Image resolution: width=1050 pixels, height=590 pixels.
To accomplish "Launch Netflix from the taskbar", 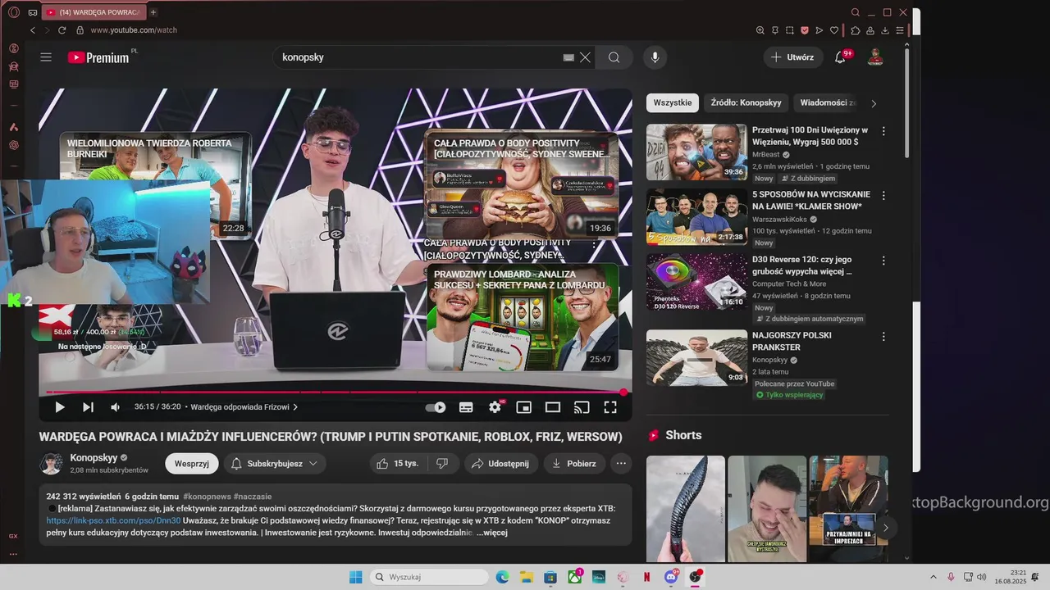I will (x=646, y=577).
